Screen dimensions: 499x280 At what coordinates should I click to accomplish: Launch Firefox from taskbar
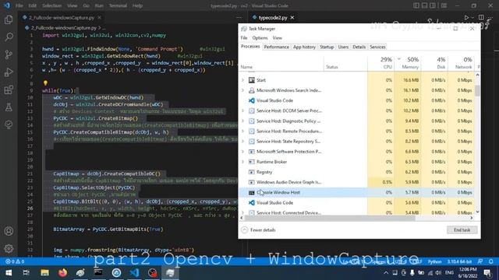tap(62, 273)
